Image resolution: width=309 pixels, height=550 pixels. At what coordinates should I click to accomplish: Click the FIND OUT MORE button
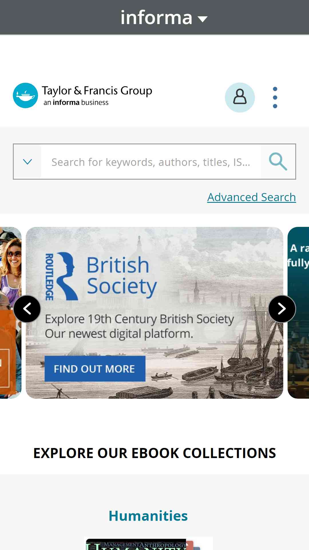click(95, 369)
